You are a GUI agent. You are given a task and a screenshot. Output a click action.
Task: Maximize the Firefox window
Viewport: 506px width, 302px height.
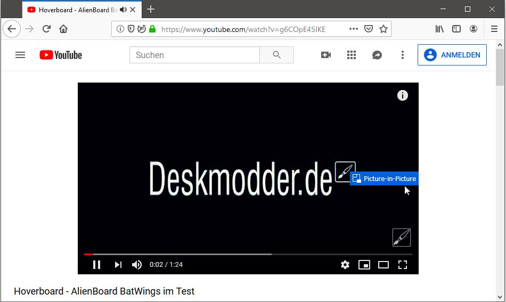pyautogui.click(x=467, y=9)
